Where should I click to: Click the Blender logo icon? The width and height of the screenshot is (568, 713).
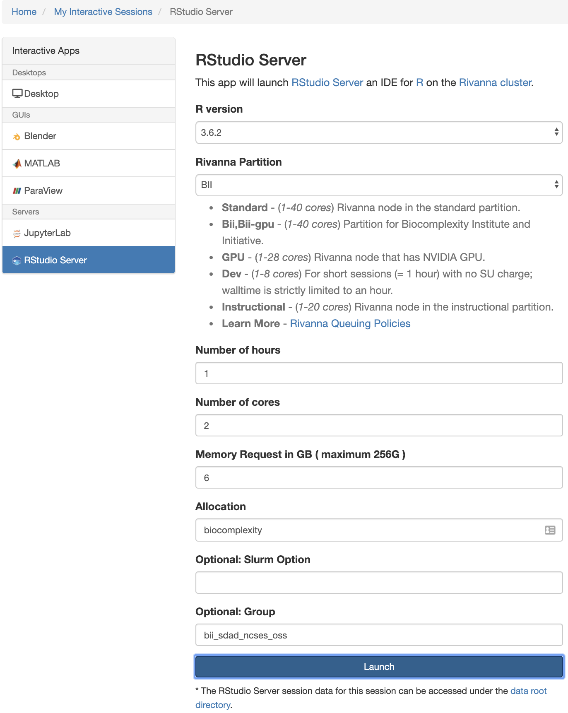tap(17, 137)
